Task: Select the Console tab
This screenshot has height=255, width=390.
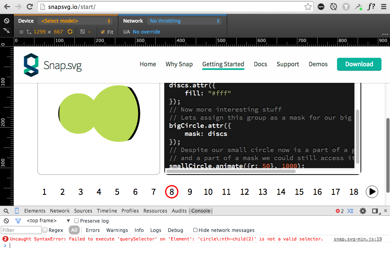Action: coord(201,211)
